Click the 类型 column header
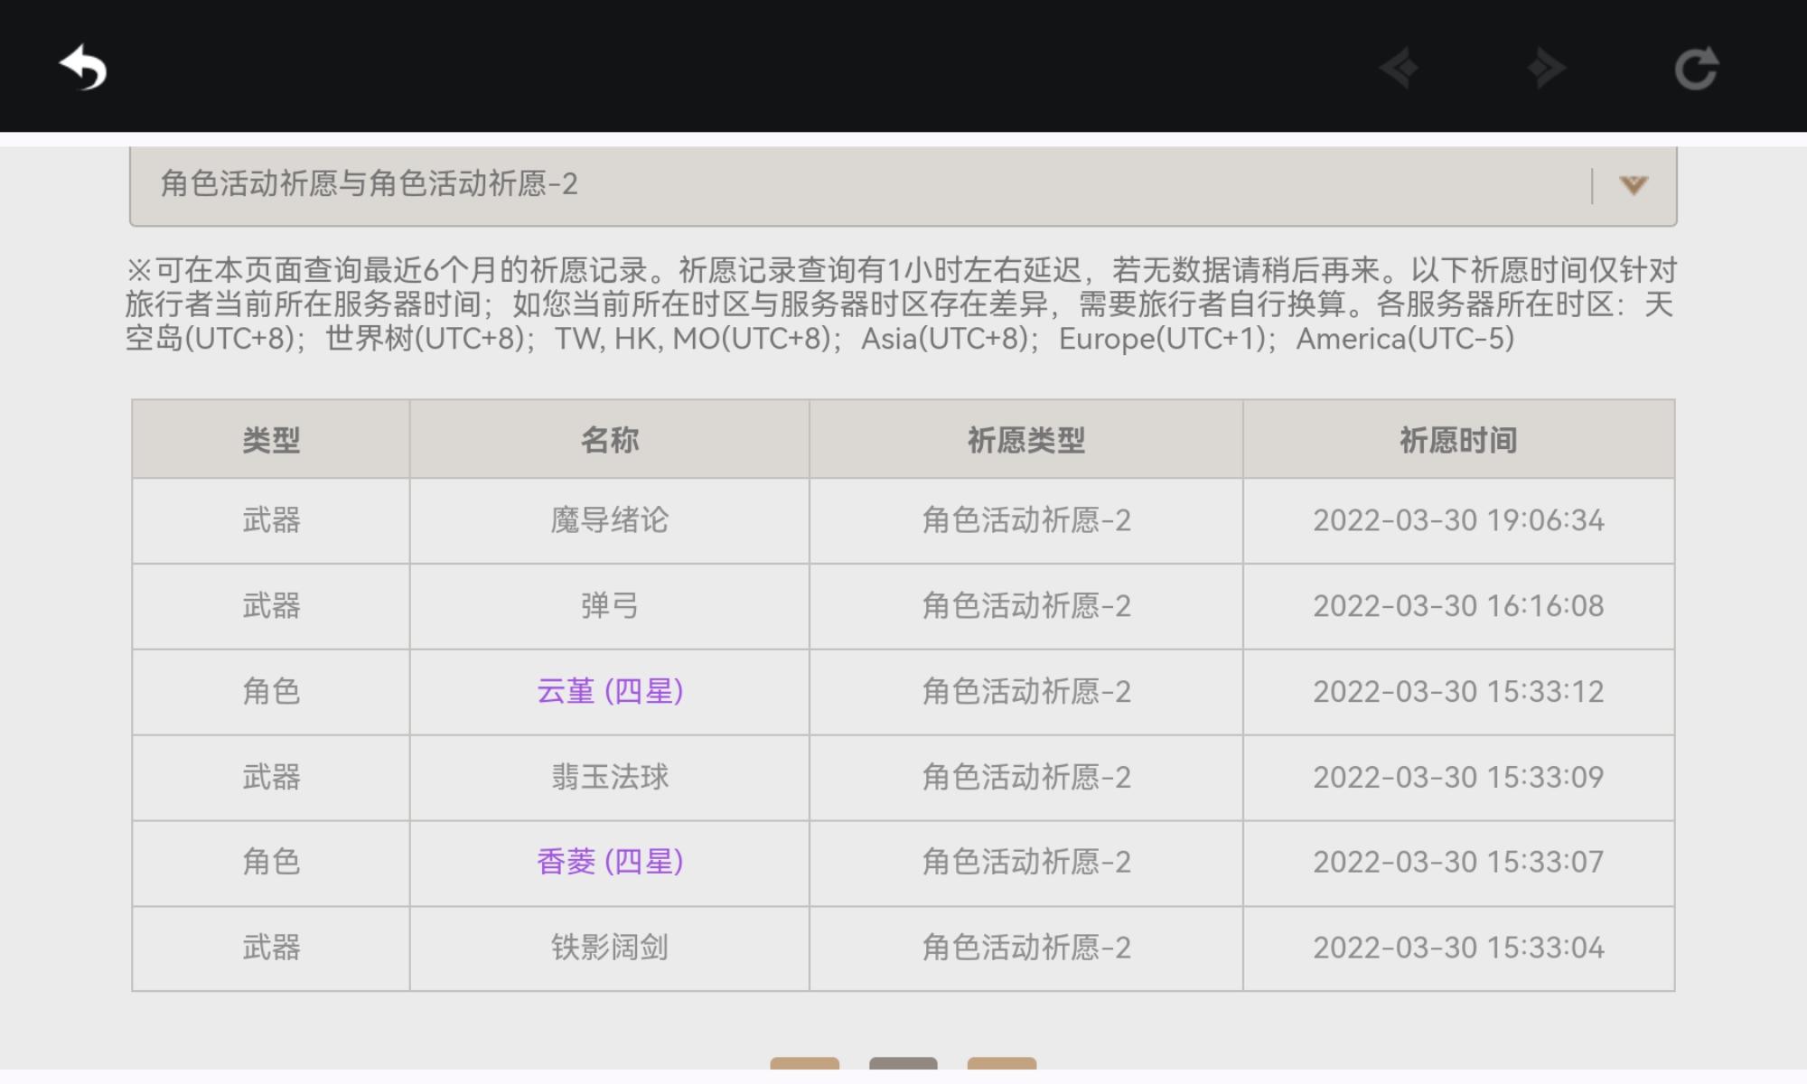1807x1084 pixels. pyautogui.click(x=271, y=440)
